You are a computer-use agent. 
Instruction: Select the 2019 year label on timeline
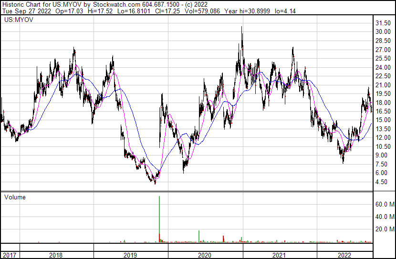point(131,255)
